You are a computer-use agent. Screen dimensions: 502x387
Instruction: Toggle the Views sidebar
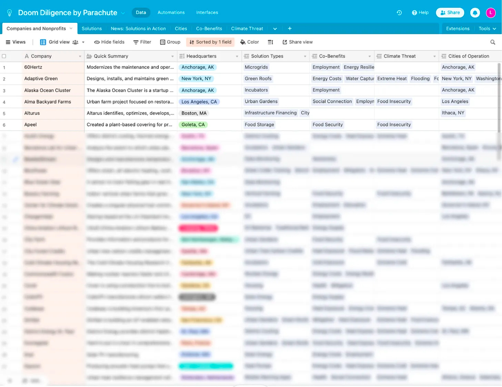click(16, 42)
